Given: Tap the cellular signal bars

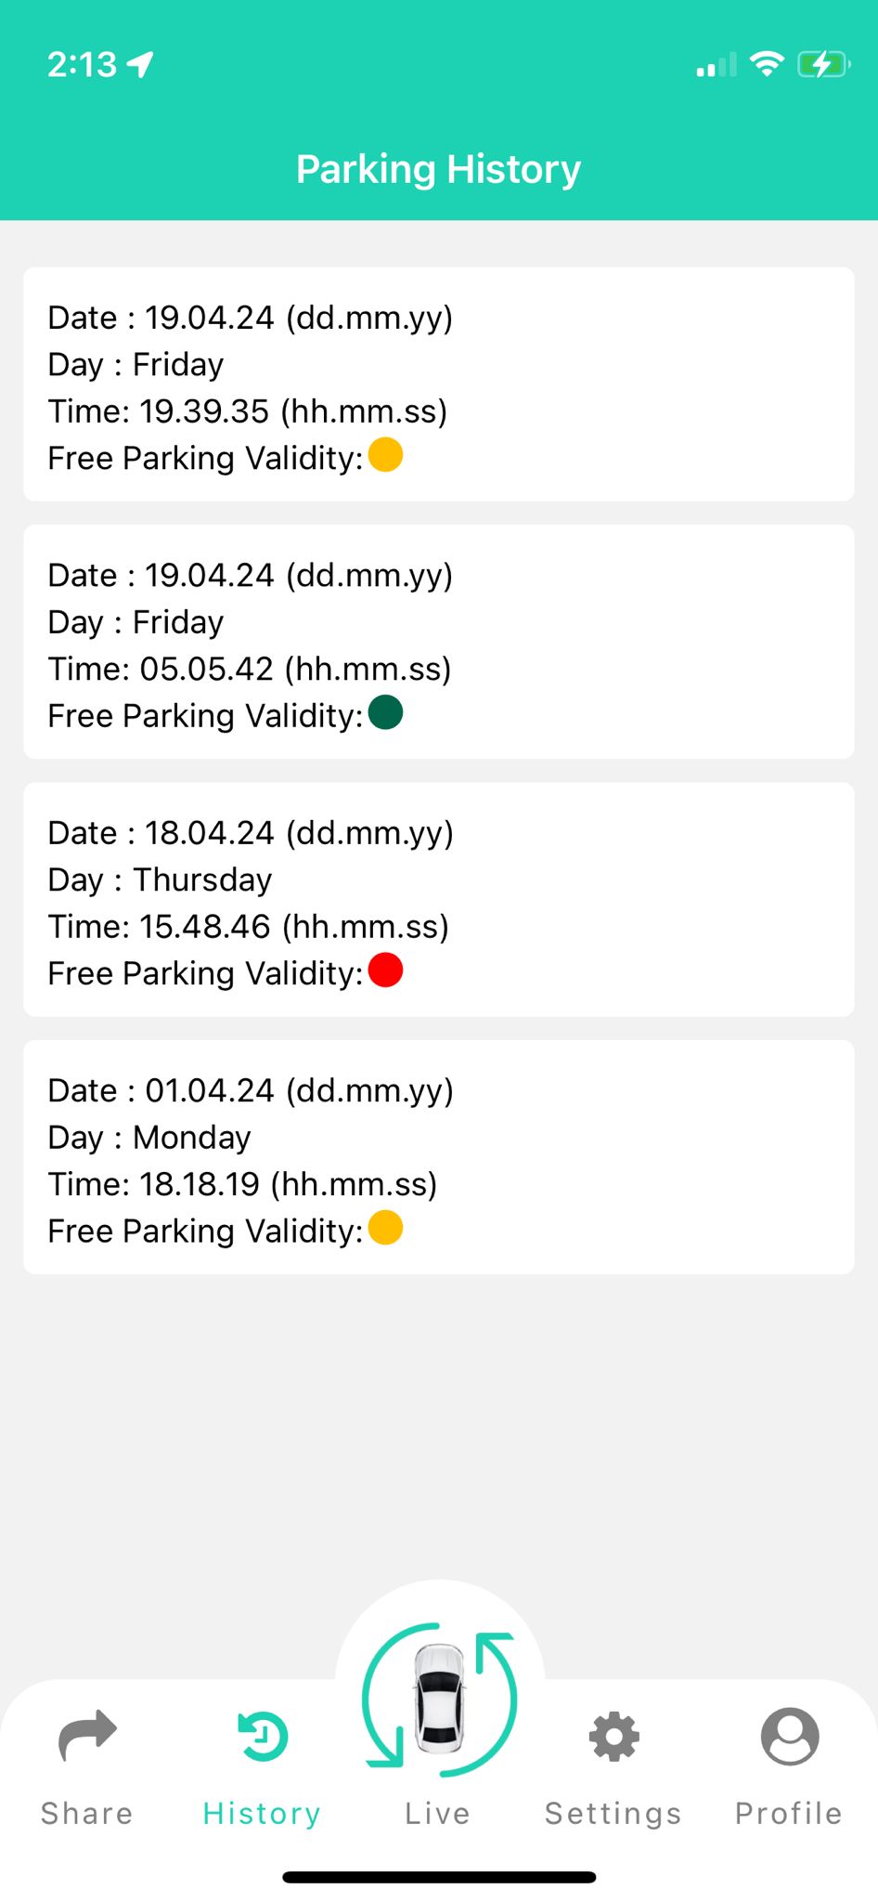Looking at the screenshot, I should pyautogui.click(x=716, y=65).
